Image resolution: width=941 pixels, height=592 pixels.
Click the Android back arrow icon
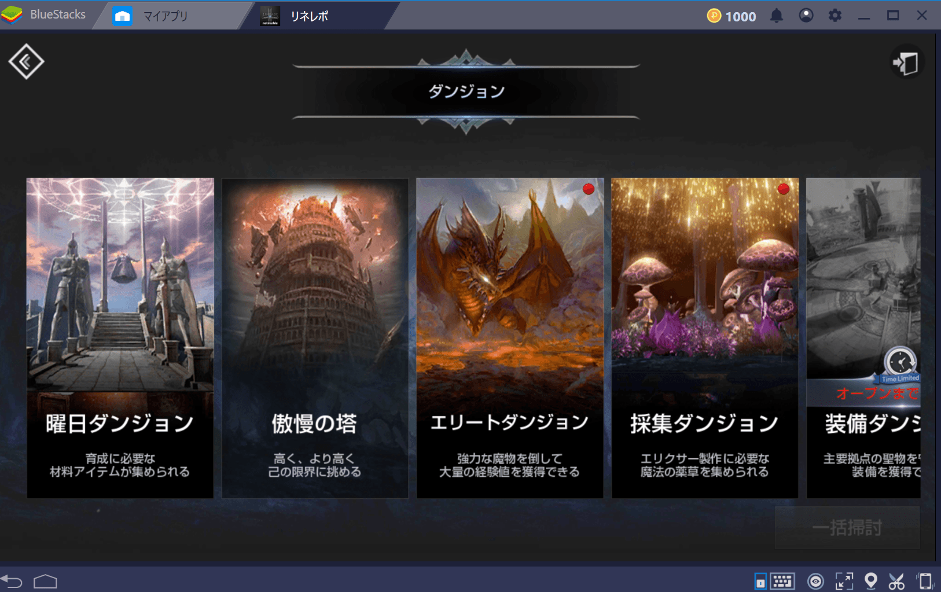pos(12,582)
